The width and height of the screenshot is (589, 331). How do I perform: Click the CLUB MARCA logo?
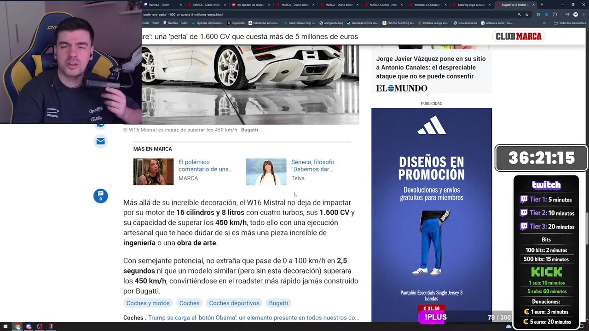point(518,36)
